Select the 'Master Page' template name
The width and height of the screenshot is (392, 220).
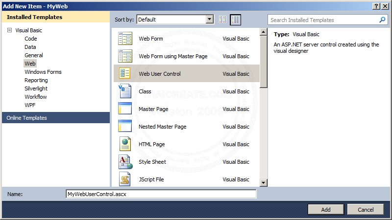(x=153, y=109)
